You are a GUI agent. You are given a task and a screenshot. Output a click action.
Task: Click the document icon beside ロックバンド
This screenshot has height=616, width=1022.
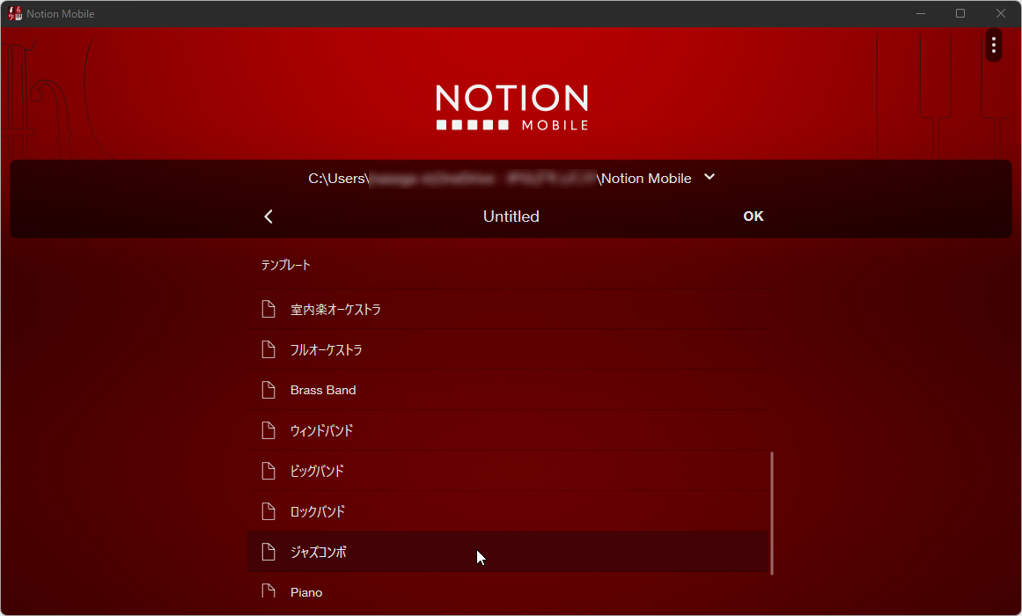click(268, 511)
